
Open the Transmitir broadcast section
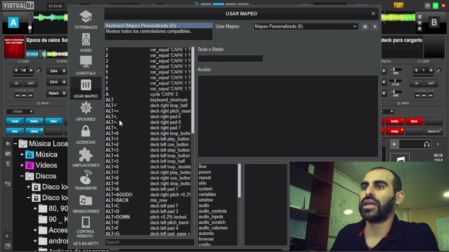(86, 181)
